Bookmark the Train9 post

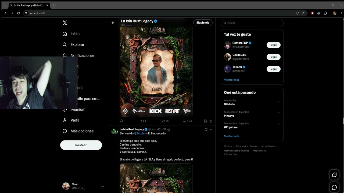[205, 121]
